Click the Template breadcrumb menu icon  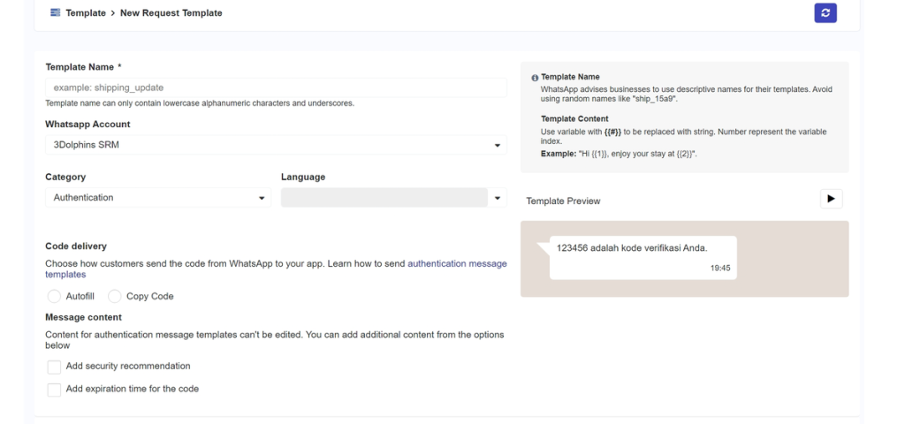[55, 13]
